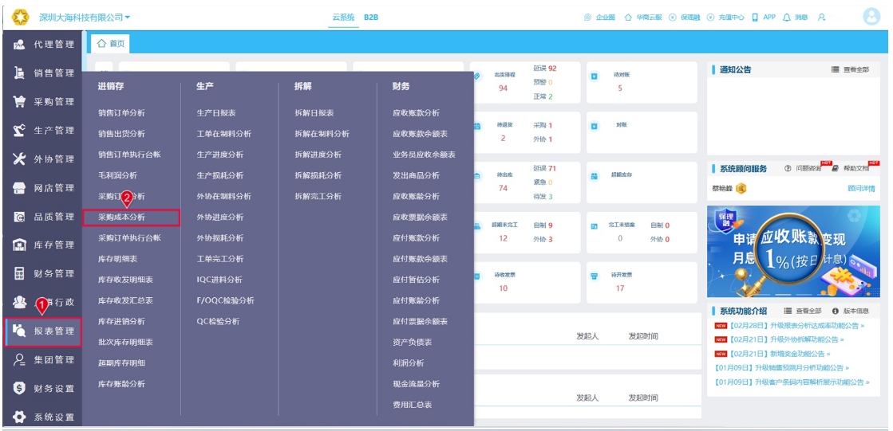Image resolution: width=893 pixels, height=431 pixels.
Task: Select the 首页 home tab
Action: 110,43
